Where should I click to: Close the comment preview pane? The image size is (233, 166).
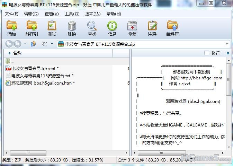pyautogui.click(x=228, y=53)
